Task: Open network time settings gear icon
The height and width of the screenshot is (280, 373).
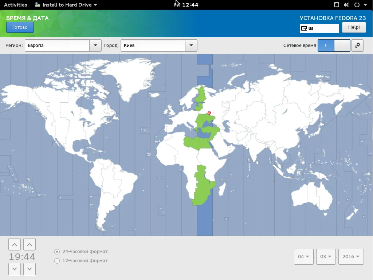Action: point(357,46)
